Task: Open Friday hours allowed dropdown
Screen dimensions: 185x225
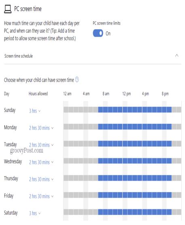Action: (41, 196)
